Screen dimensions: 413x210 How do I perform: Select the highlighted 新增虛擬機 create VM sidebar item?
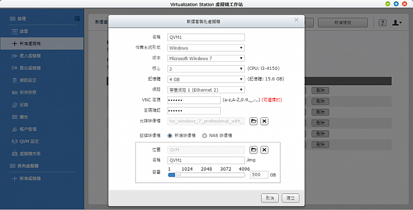pyautogui.click(x=42, y=43)
